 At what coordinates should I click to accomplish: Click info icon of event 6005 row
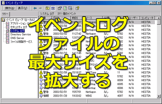41,84
